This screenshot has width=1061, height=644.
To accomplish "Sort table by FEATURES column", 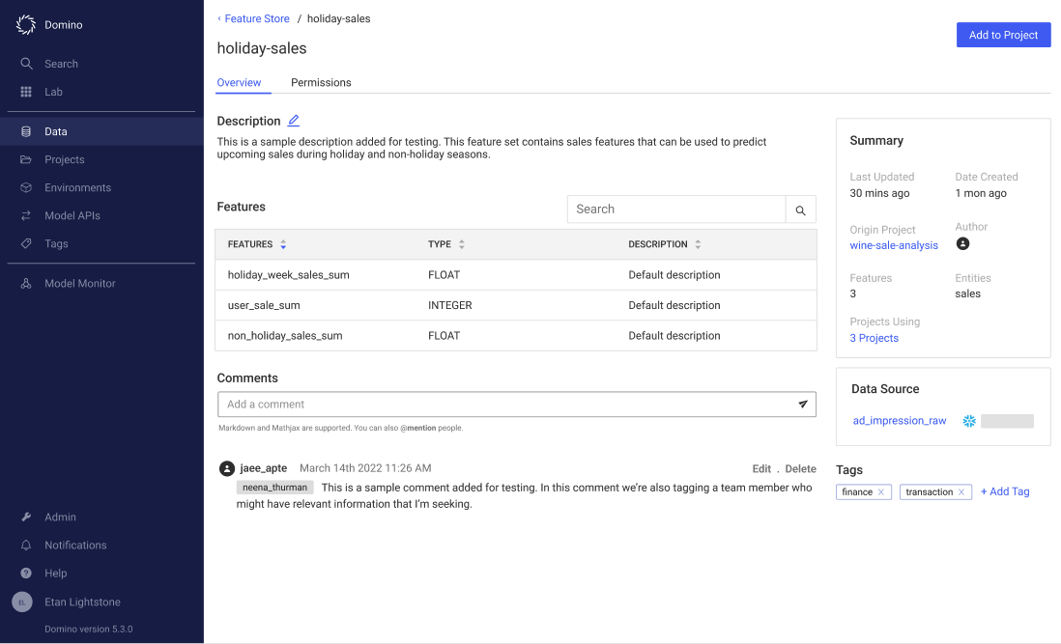I will click(x=283, y=245).
